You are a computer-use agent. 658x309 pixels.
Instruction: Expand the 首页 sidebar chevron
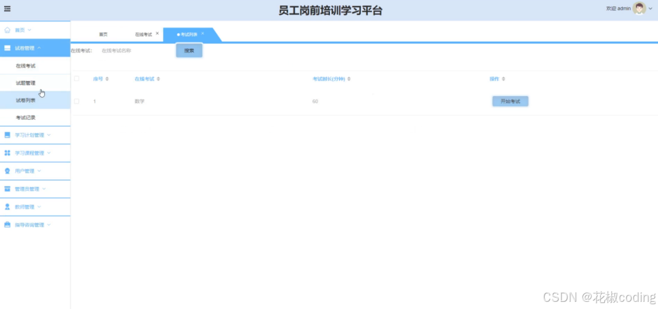(x=29, y=30)
